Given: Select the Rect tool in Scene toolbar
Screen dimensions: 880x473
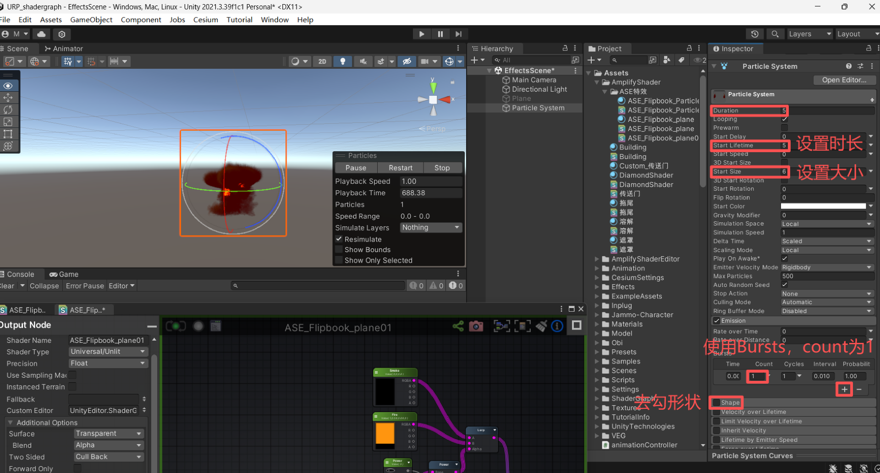Looking at the screenshot, I should click(x=8, y=134).
